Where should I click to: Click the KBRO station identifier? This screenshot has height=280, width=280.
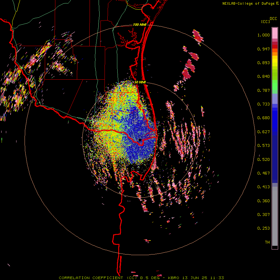point(174,278)
